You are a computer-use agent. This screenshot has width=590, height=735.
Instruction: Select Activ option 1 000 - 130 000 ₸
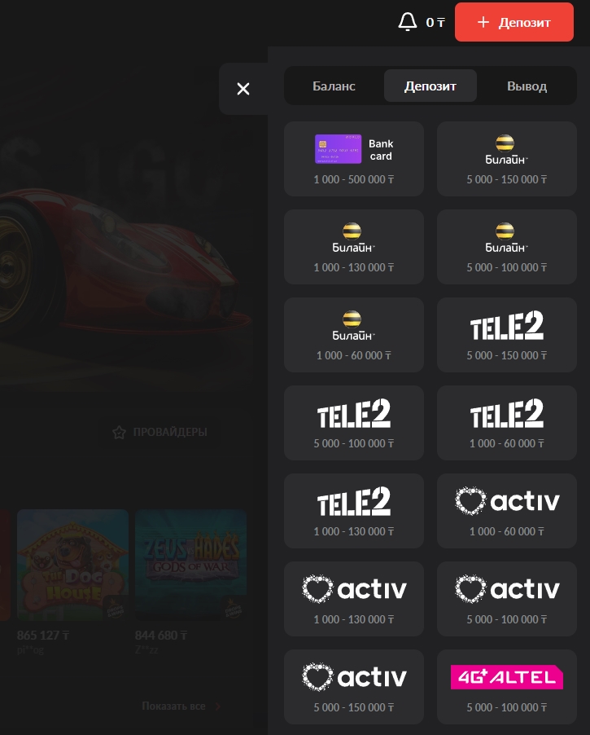click(x=354, y=599)
